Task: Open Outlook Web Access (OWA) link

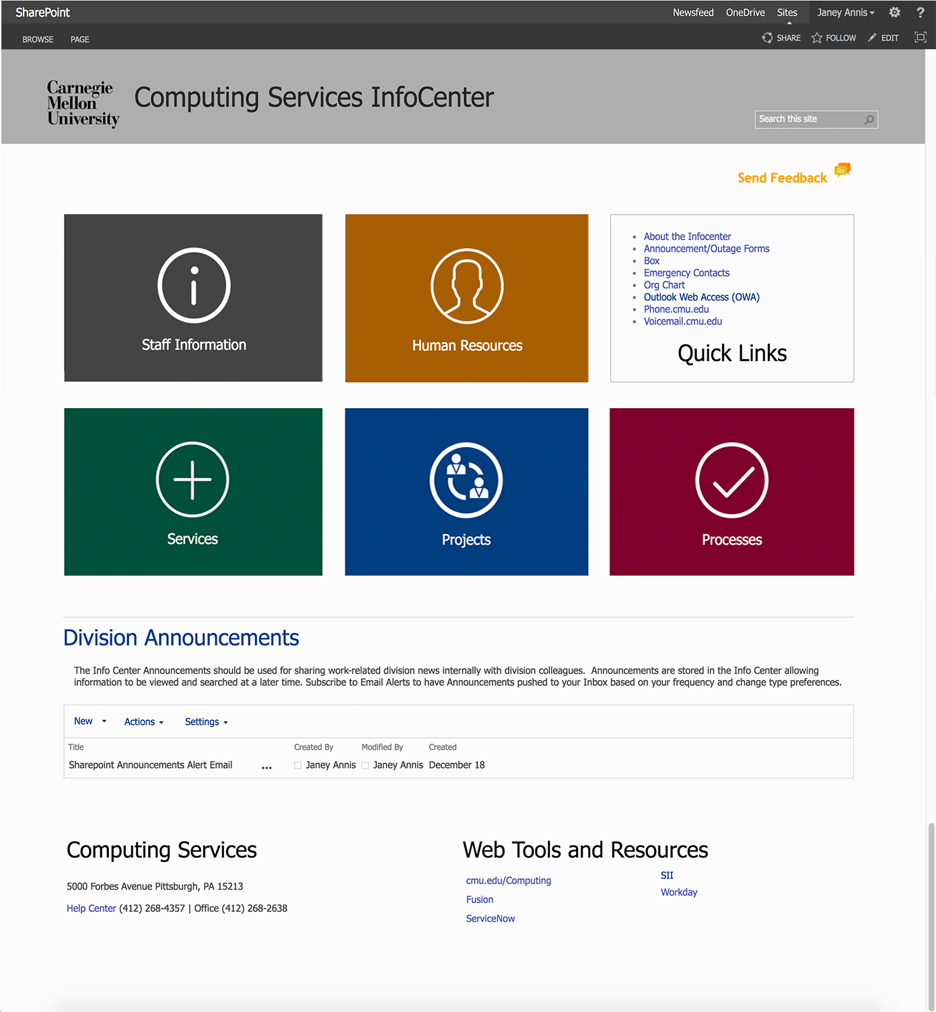Action: (702, 297)
